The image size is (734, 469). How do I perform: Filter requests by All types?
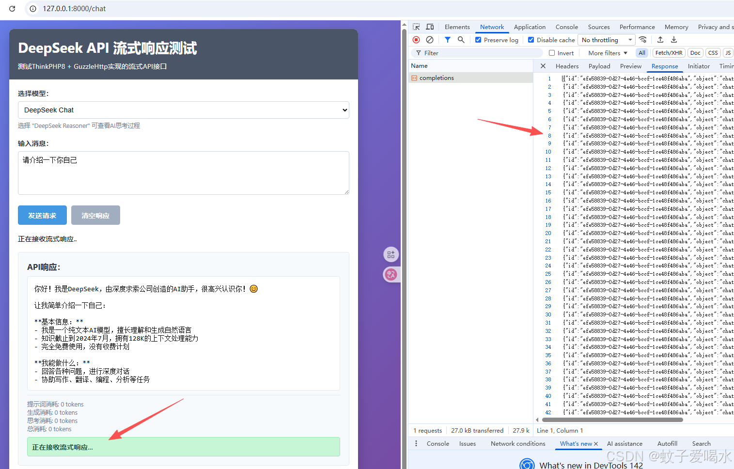click(642, 53)
